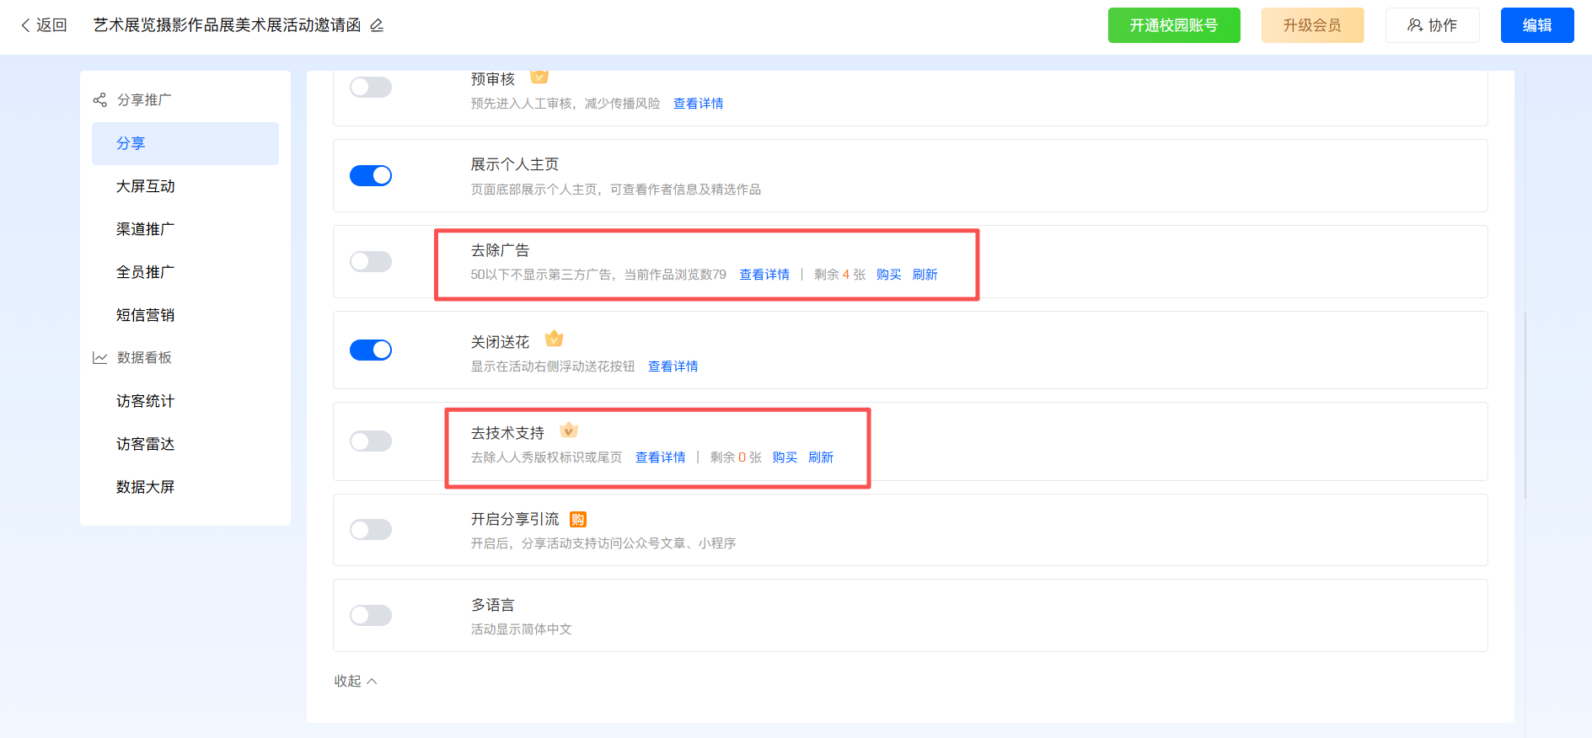The height and width of the screenshot is (738, 1592).
Task: Click 刷新 link in 去技术支持 row
Action: 820,457
